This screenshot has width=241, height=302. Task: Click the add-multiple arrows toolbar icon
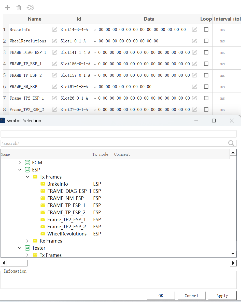point(30,8)
